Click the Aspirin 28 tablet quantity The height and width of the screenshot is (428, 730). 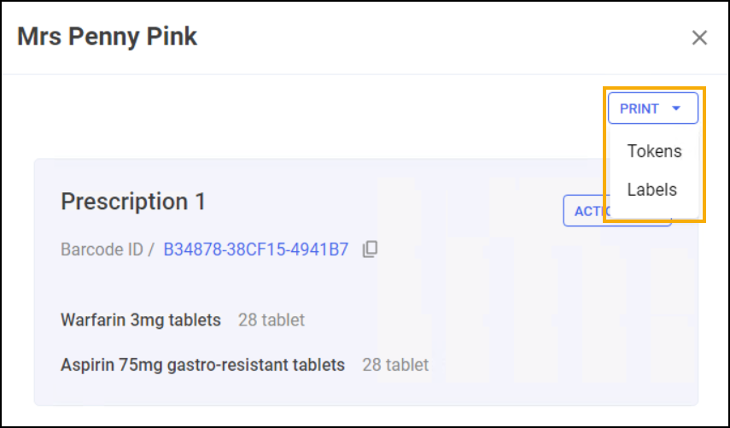(395, 365)
